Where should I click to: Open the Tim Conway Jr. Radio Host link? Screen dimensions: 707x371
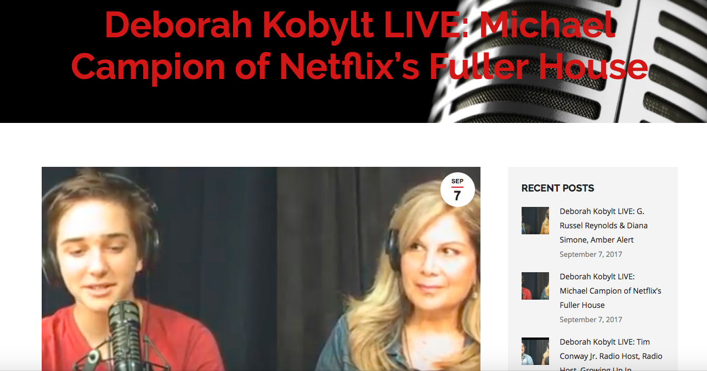tap(611, 356)
